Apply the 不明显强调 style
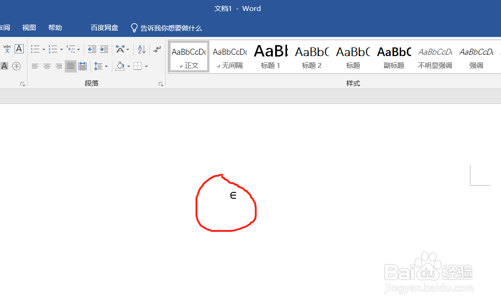The height and width of the screenshot is (305, 501). 435,57
